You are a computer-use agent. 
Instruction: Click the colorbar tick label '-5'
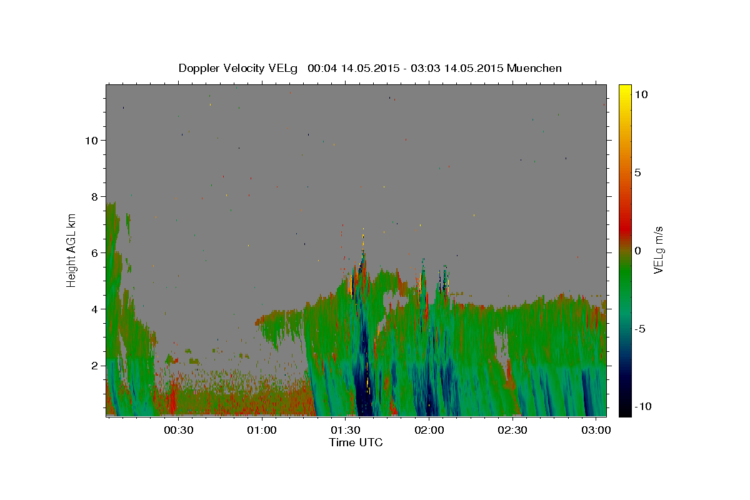[640, 329]
